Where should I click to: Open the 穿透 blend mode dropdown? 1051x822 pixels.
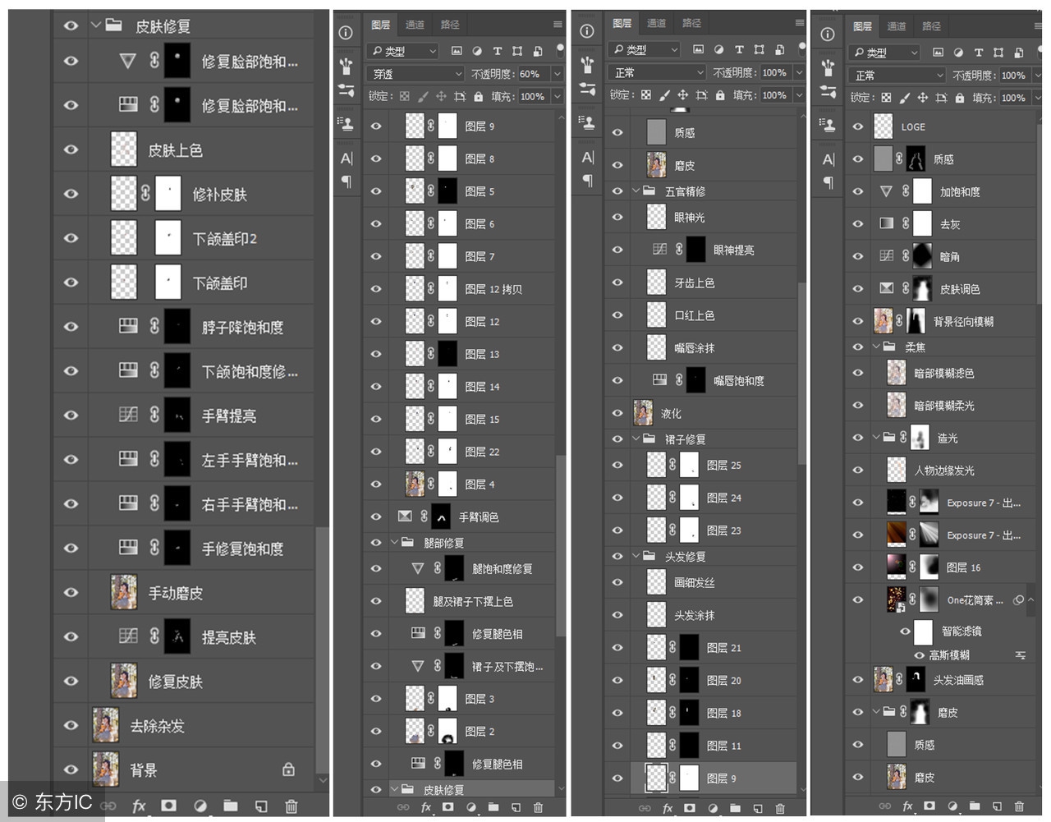tap(415, 73)
